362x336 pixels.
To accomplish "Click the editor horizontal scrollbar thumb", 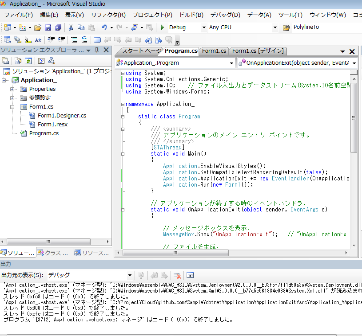I will click(x=175, y=253).
